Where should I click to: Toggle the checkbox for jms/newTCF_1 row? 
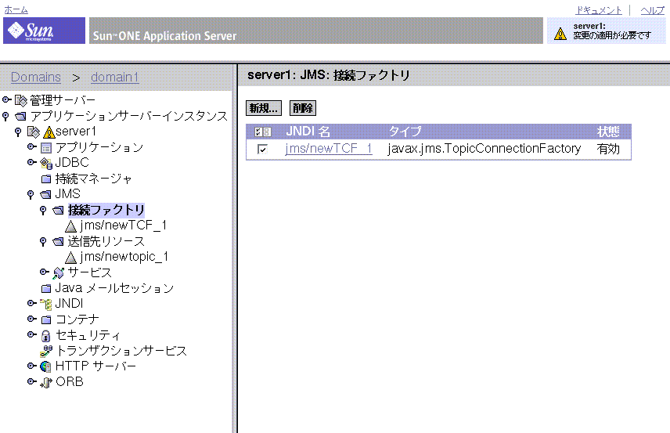(x=262, y=150)
